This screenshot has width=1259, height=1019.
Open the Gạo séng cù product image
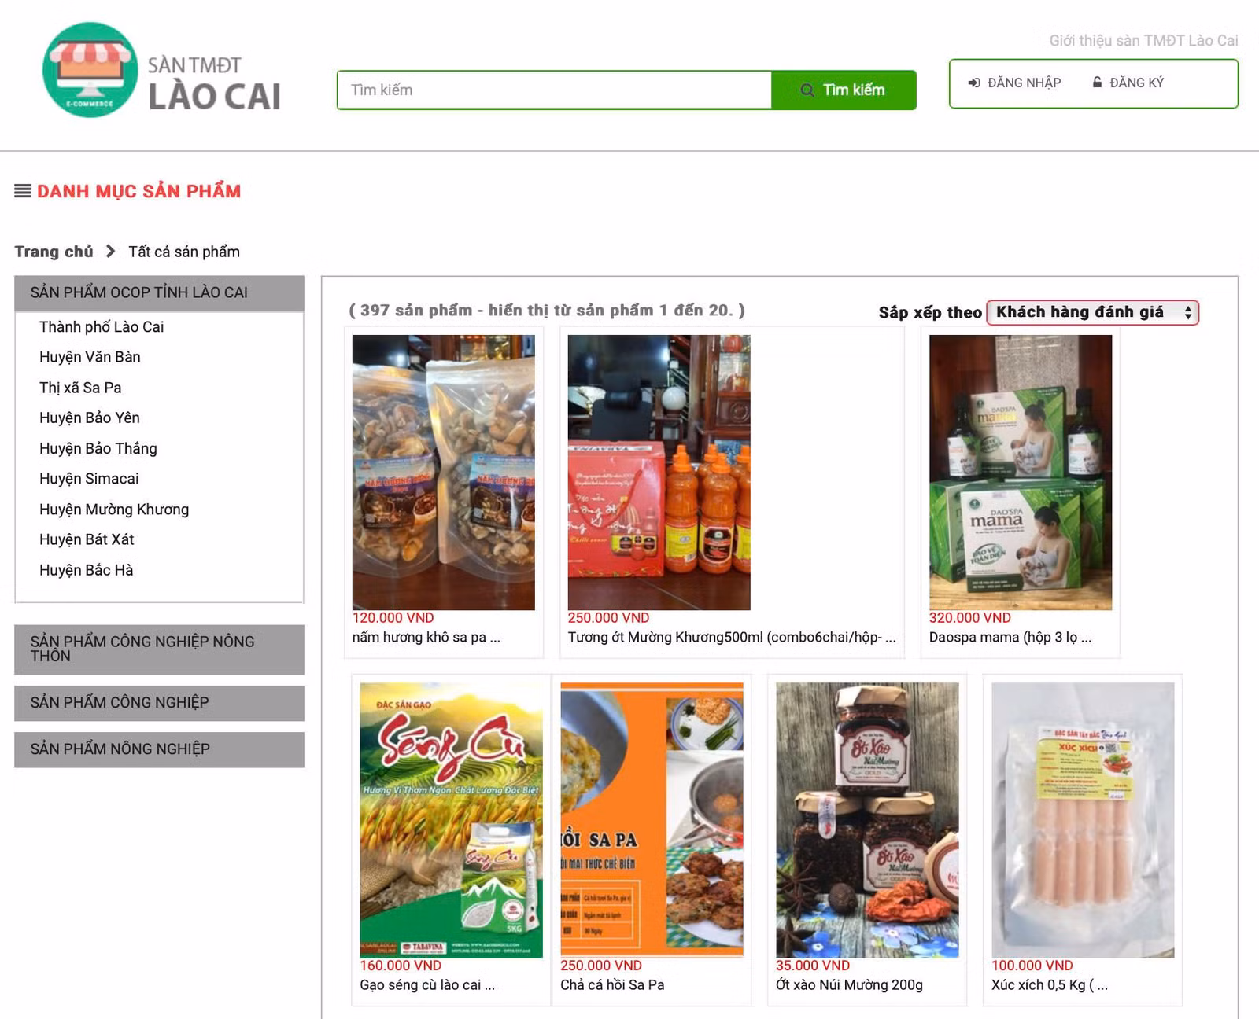pos(452,820)
